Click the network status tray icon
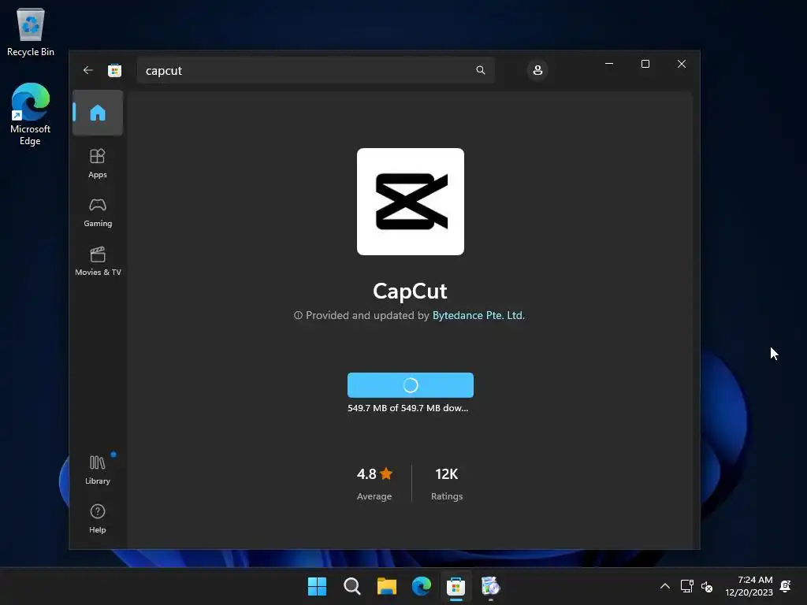 point(686,586)
